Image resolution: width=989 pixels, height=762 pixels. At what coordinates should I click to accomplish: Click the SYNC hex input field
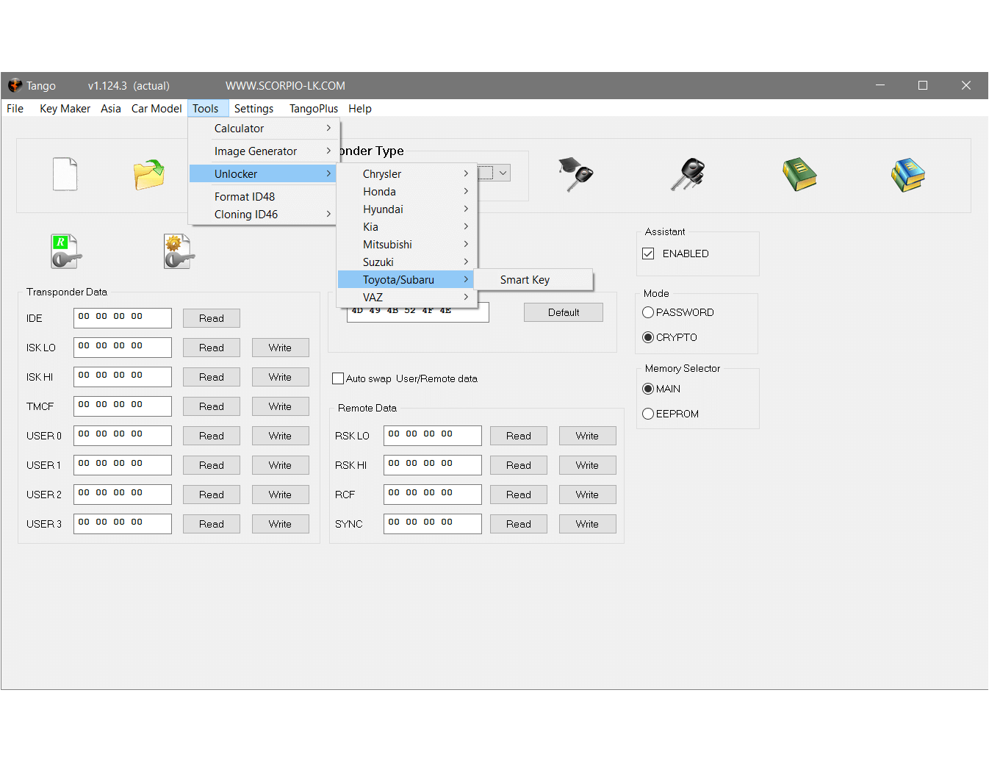[433, 524]
